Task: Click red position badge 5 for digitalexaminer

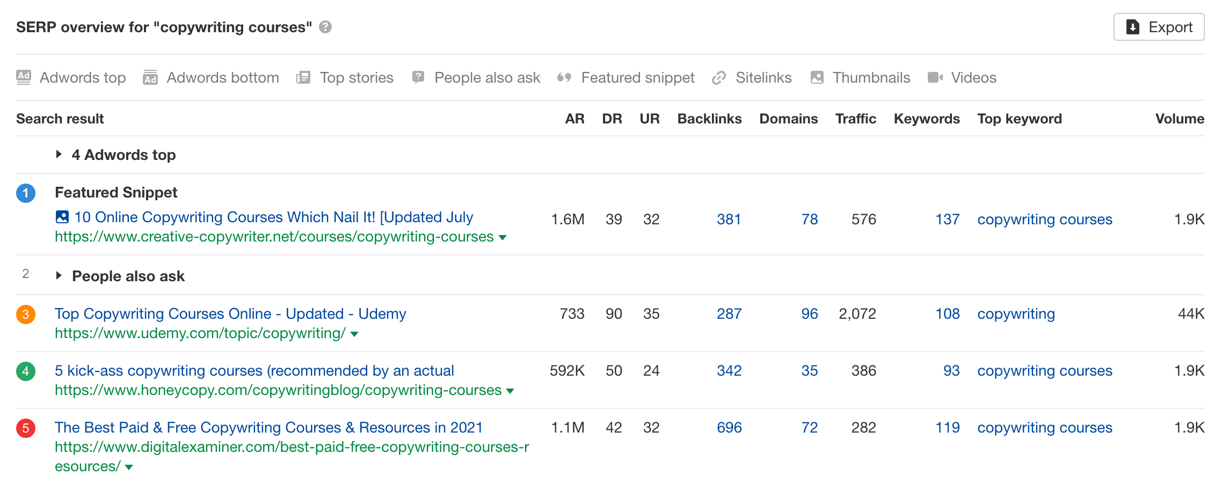Action: coord(26,428)
